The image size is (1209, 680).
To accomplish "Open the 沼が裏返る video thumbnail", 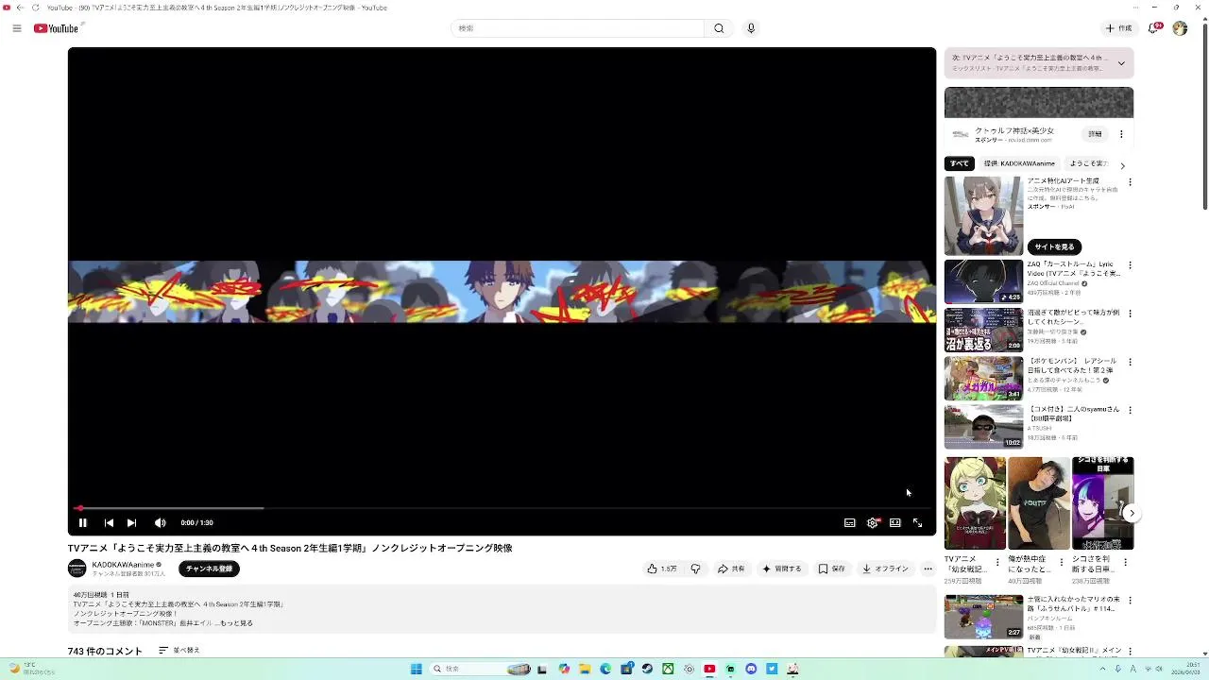I will (x=983, y=330).
